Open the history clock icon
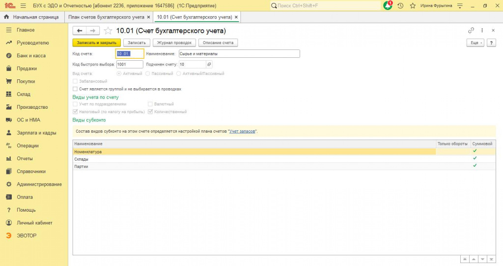The image size is (503, 266). click(x=400, y=6)
